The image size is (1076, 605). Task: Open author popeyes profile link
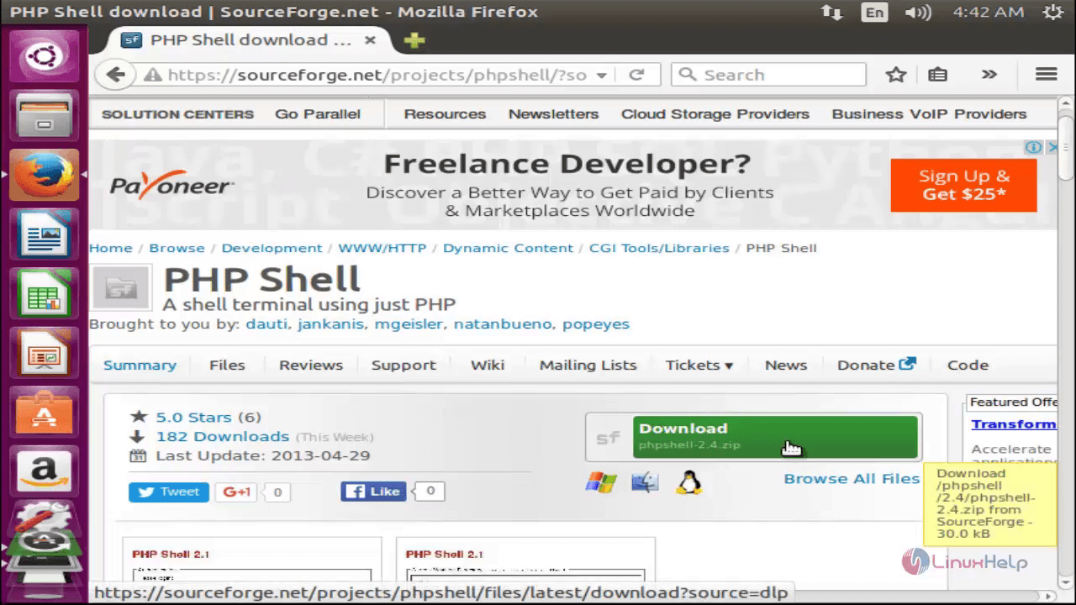coord(596,324)
